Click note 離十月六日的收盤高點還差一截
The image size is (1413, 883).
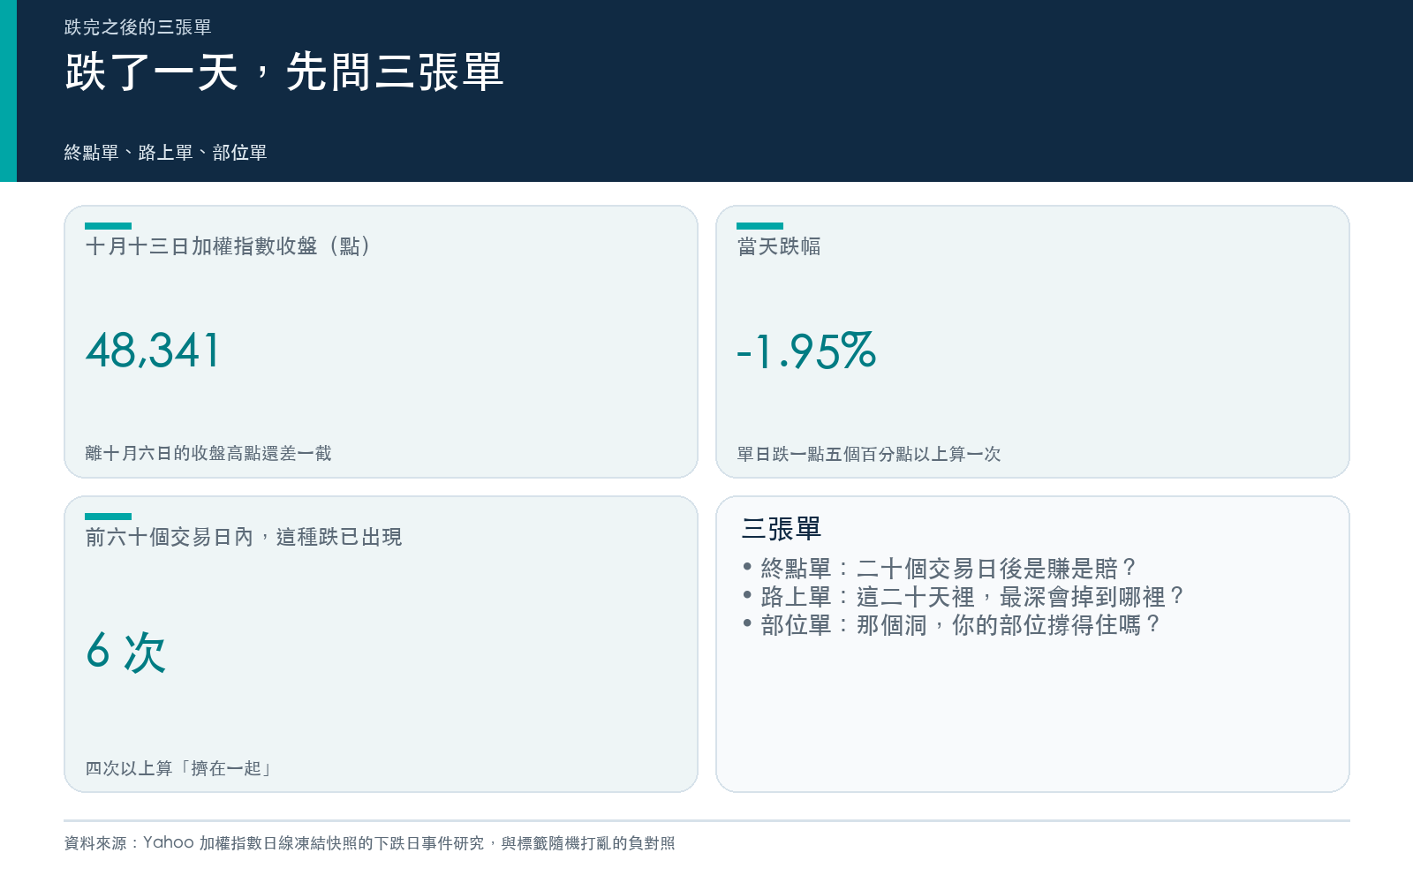pyautogui.click(x=208, y=453)
